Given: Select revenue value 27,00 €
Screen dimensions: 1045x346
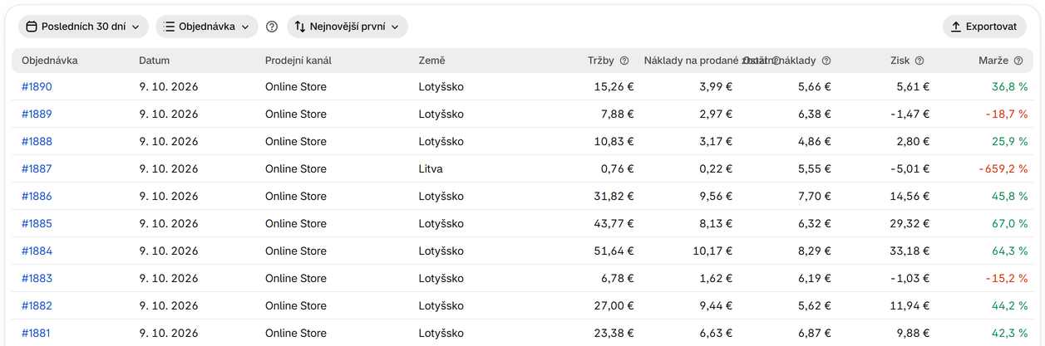Looking at the screenshot, I should tap(614, 305).
